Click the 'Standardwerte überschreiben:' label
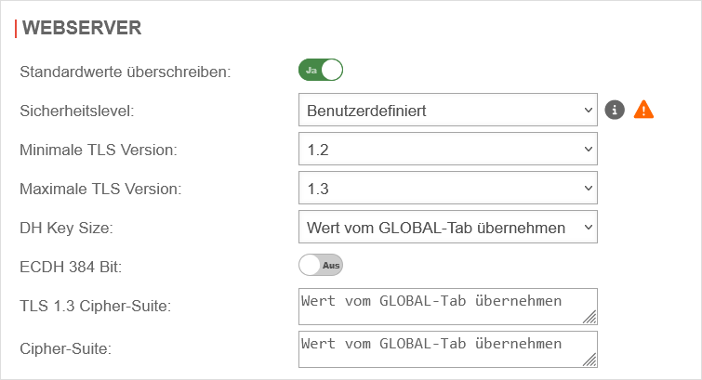Image resolution: width=702 pixels, height=380 pixels. tap(125, 72)
